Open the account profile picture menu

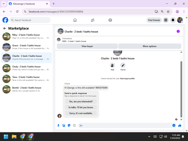click(180, 20)
